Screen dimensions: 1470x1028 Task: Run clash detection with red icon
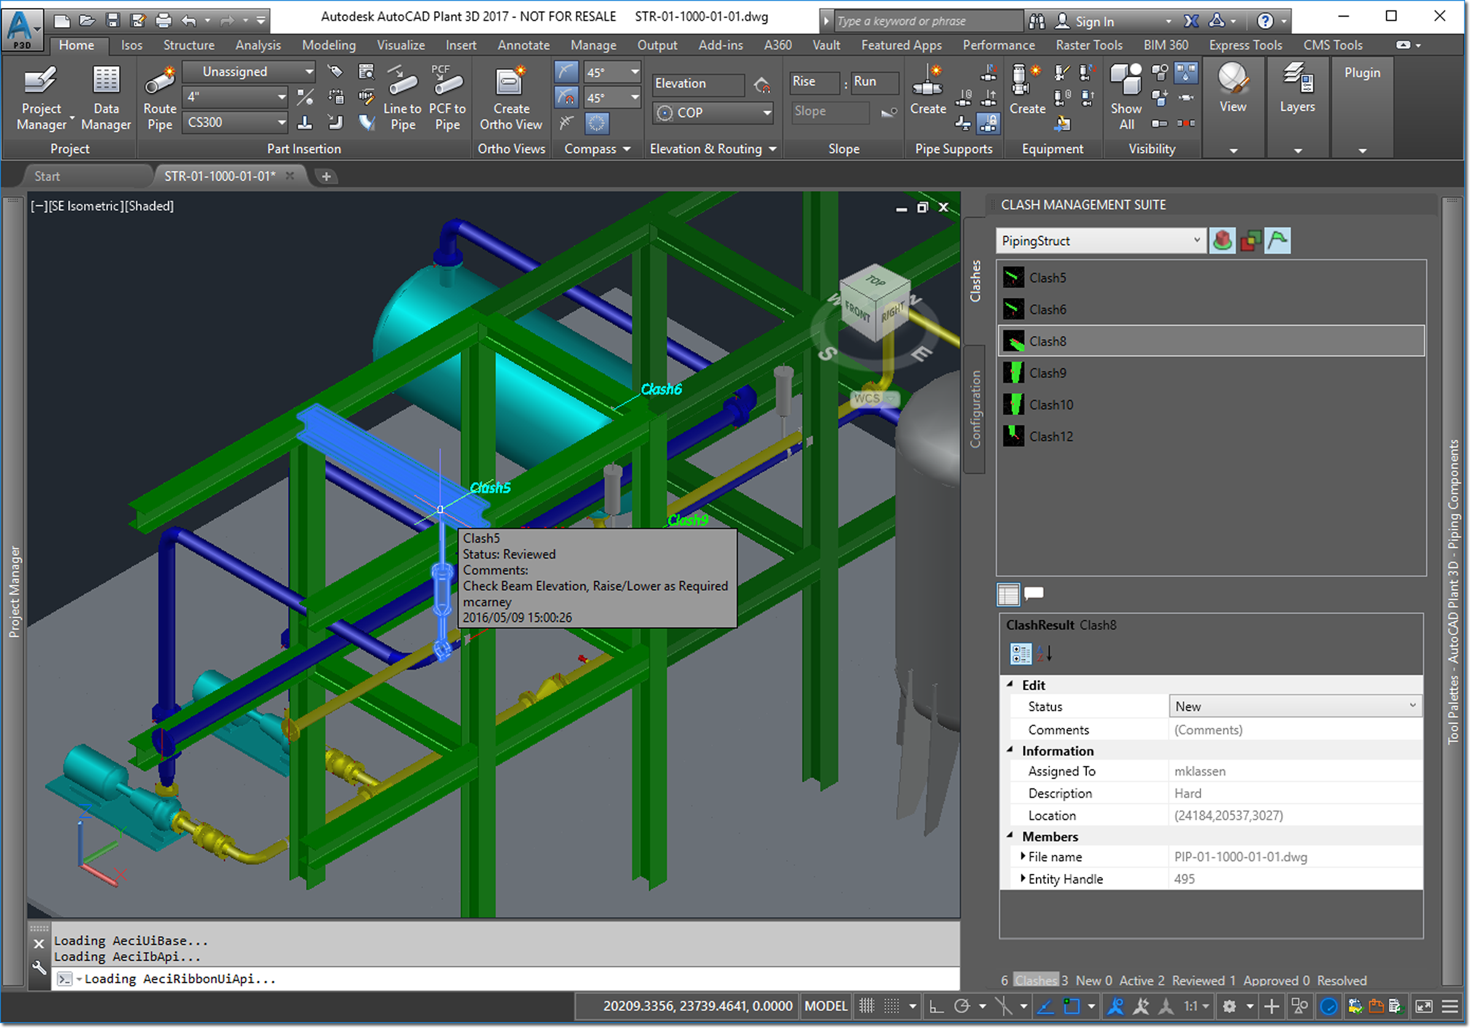1221,241
